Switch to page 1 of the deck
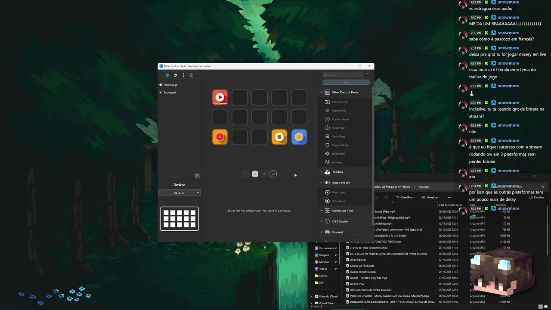The image size is (551, 310). click(x=246, y=174)
